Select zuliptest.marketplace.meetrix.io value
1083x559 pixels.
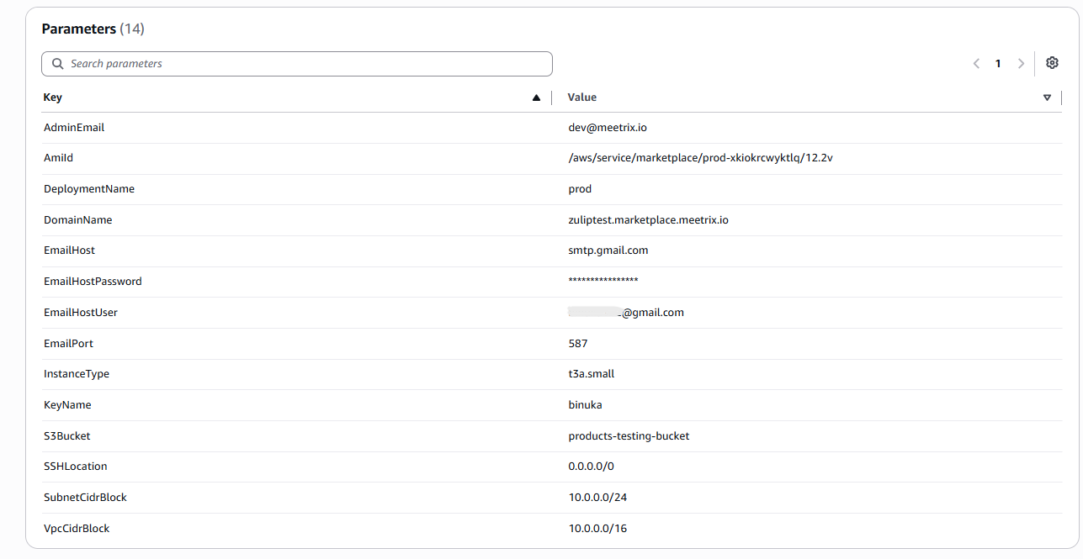point(649,220)
